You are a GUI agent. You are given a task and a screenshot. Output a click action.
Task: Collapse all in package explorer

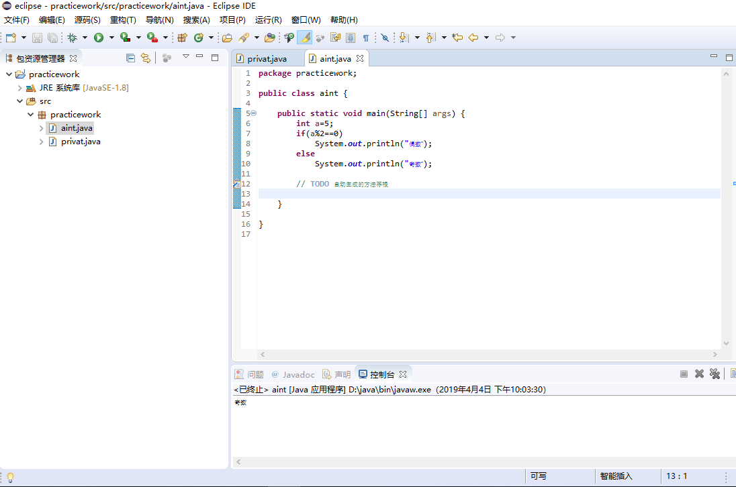pyautogui.click(x=131, y=58)
